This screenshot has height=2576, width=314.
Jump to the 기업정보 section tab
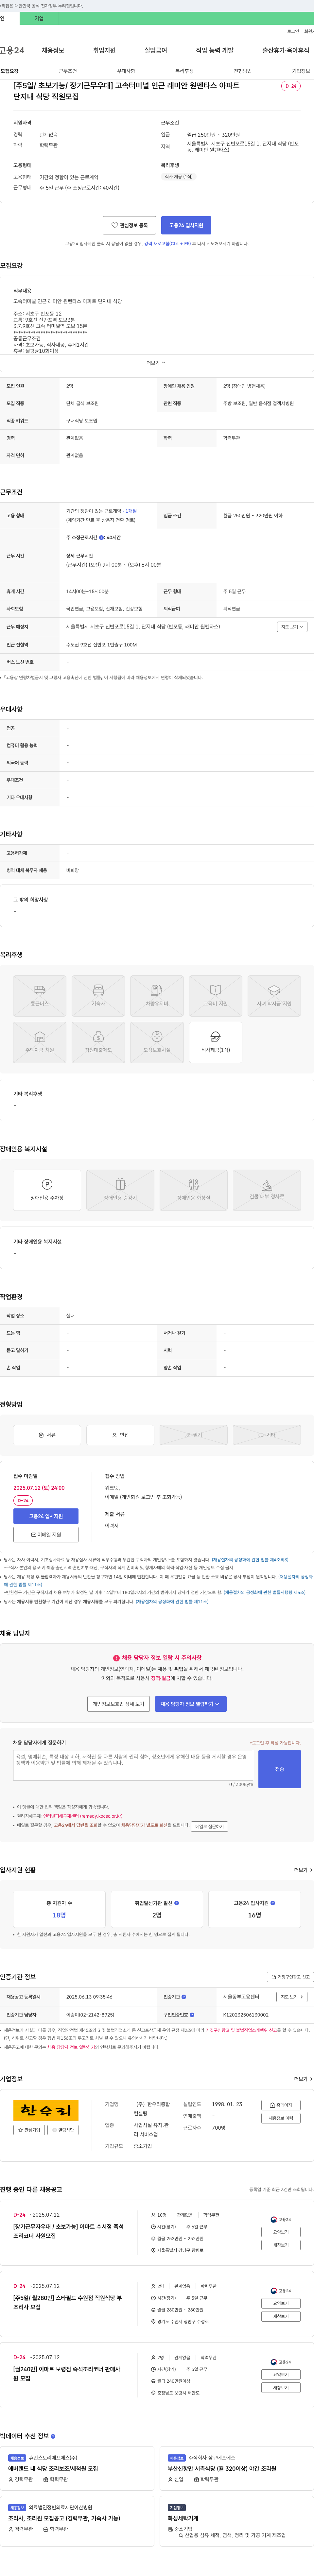[x=301, y=71]
